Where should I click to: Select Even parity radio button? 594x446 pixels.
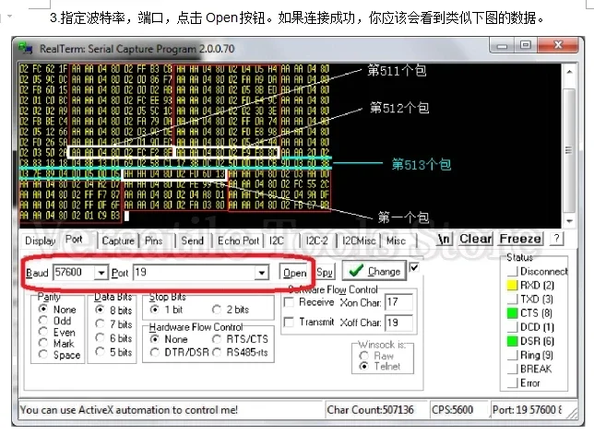[x=43, y=332]
